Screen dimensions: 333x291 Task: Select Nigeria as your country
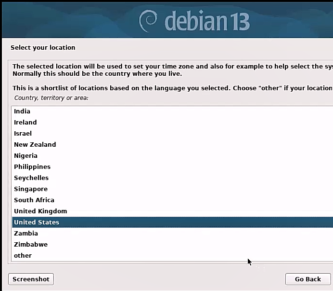point(26,156)
